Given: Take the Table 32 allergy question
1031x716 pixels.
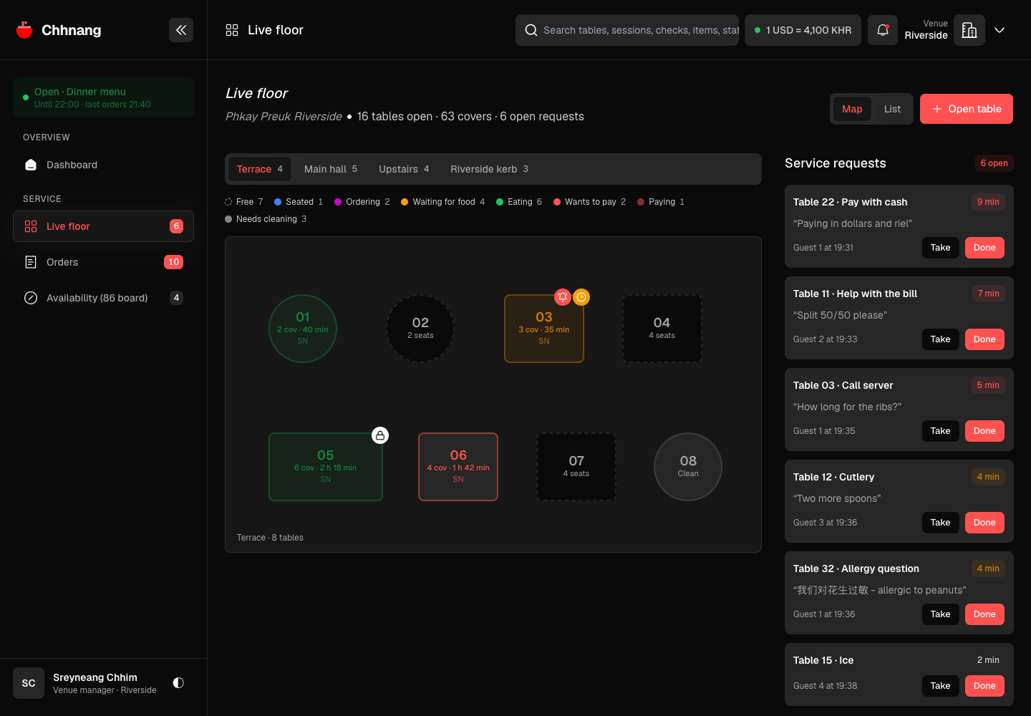Looking at the screenshot, I should pyautogui.click(x=940, y=614).
